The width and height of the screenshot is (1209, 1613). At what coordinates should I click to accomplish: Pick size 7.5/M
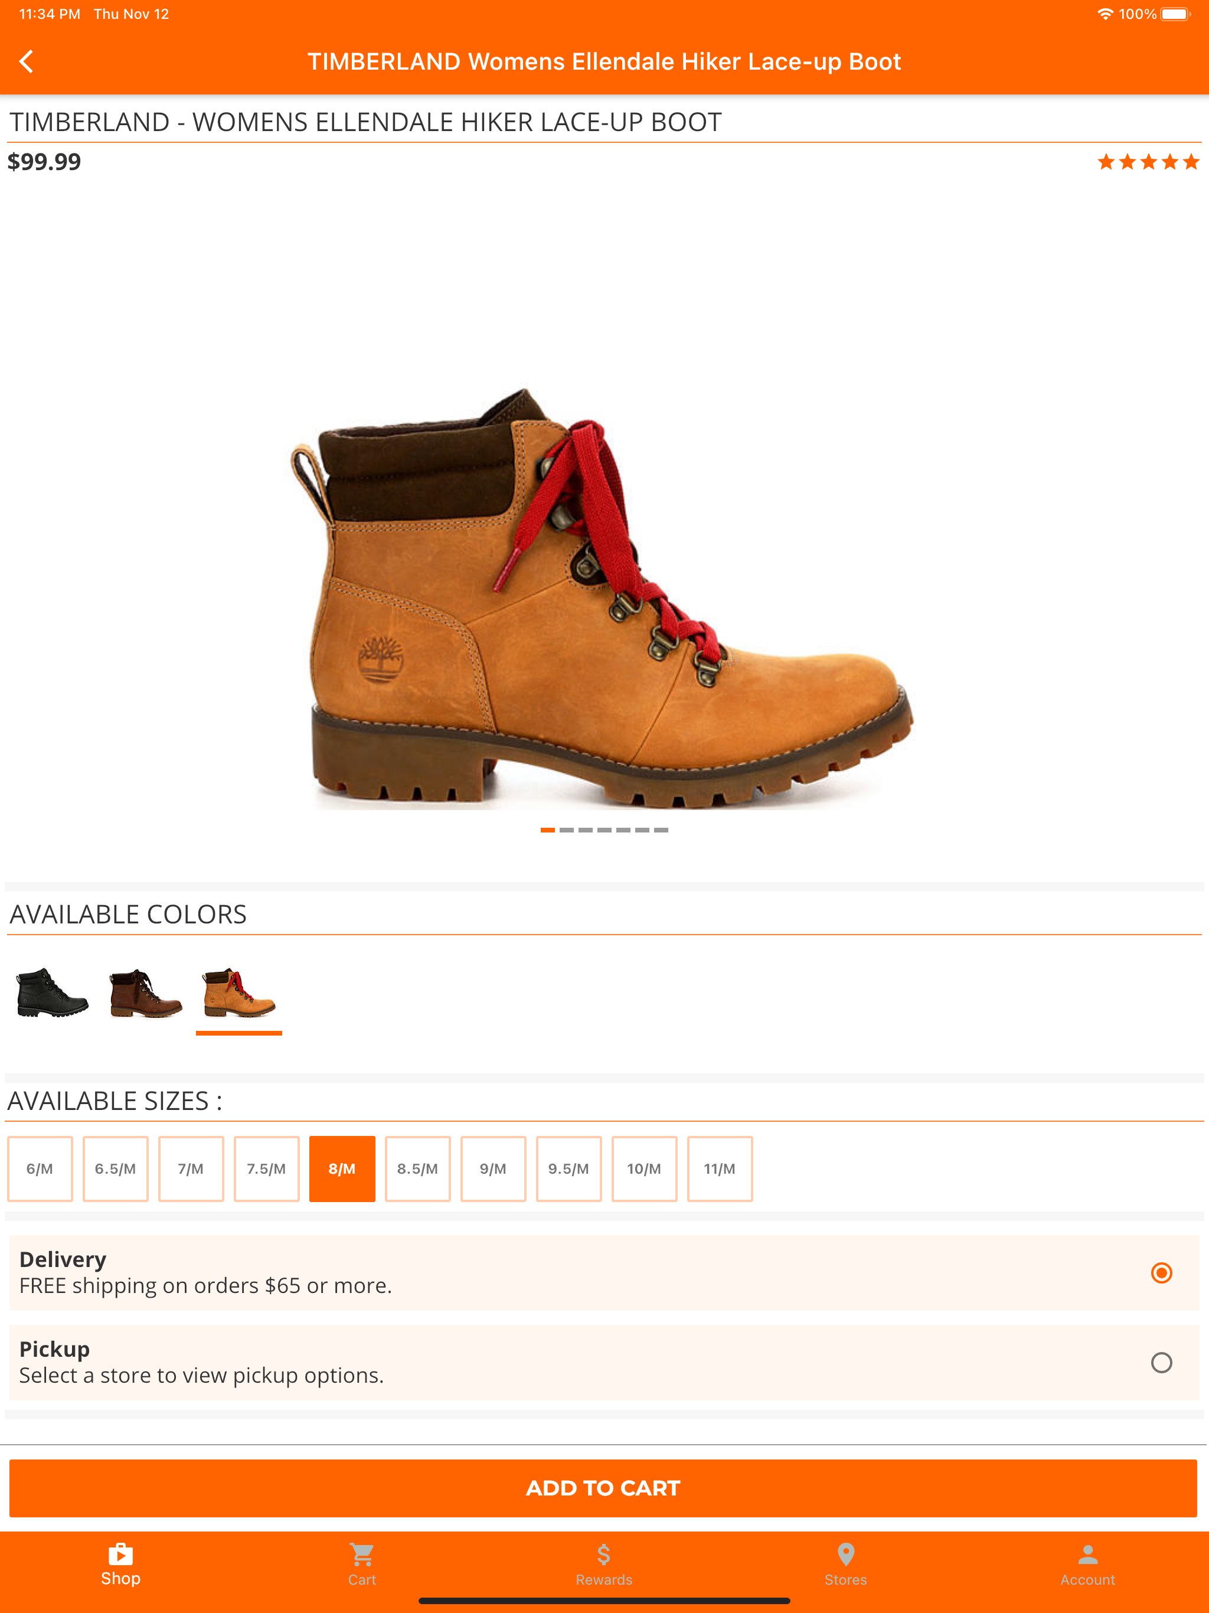(x=267, y=1168)
